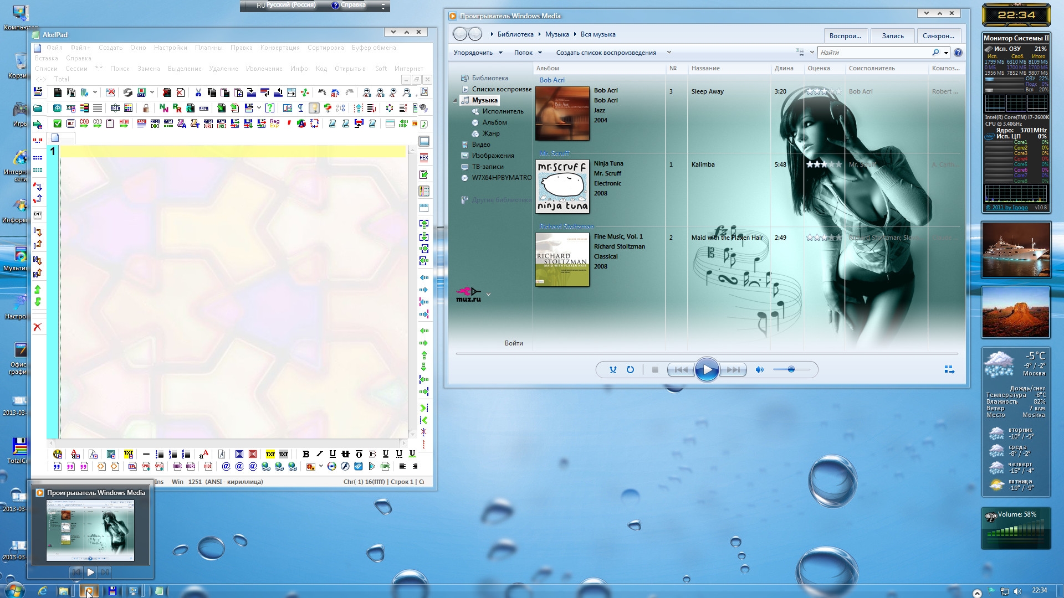
Task: Toggle bold formatting in AkelPad toolbar
Action: coord(306,455)
